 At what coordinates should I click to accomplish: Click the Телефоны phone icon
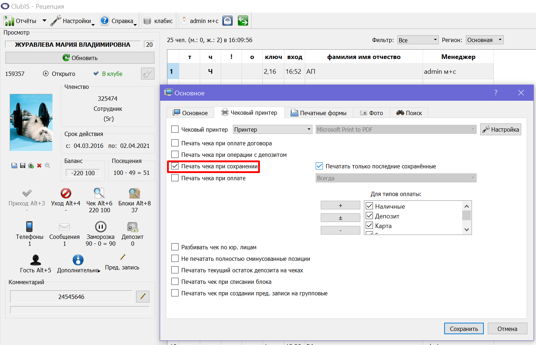(30, 227)
